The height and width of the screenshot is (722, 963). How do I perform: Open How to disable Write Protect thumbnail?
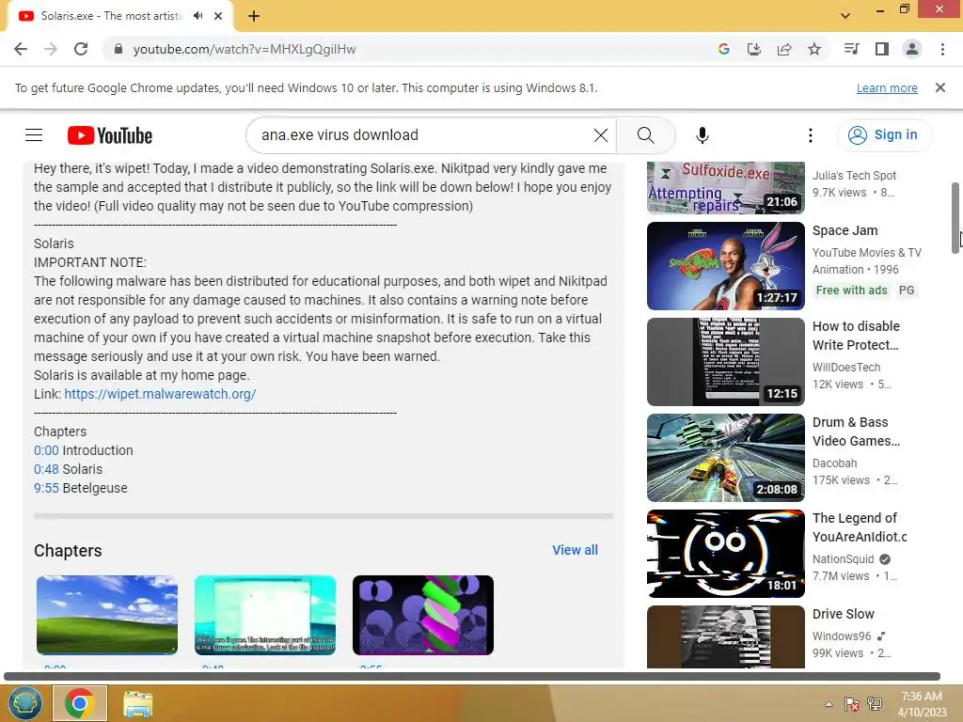tap(725, 362)
